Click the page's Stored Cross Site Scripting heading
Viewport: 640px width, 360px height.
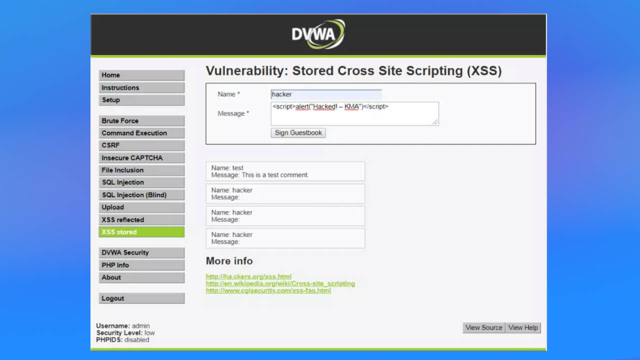(x=353, y=71)
